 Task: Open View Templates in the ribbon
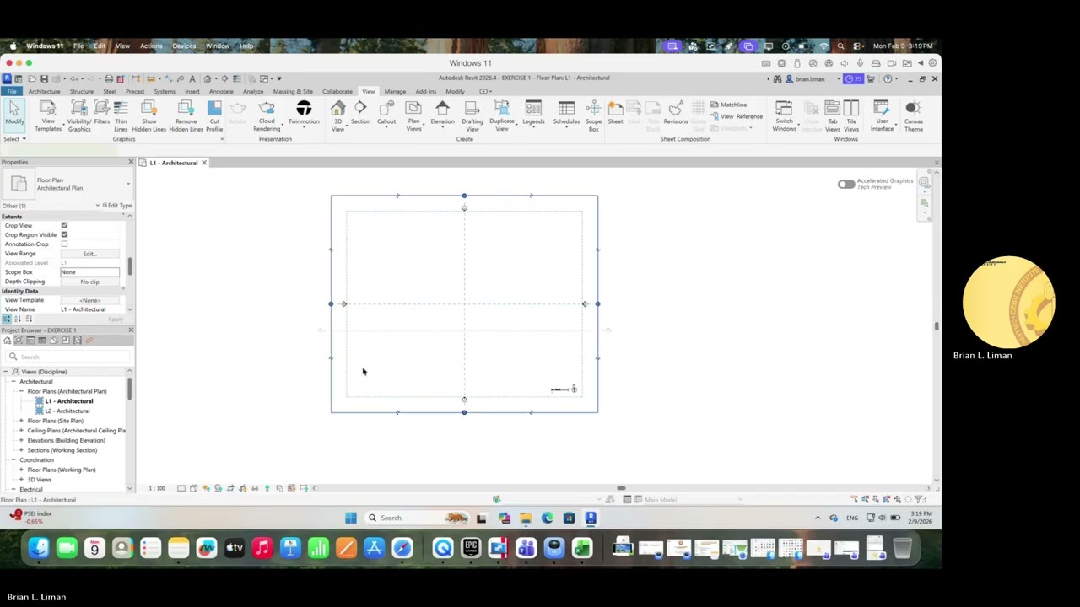pos(48,115)
